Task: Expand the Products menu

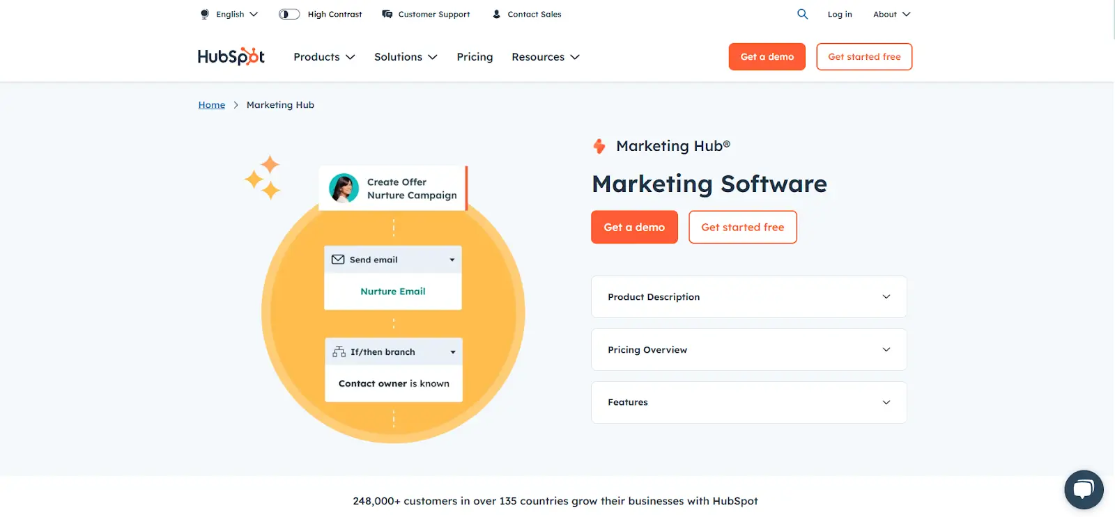Action: (x=324, y=57)
